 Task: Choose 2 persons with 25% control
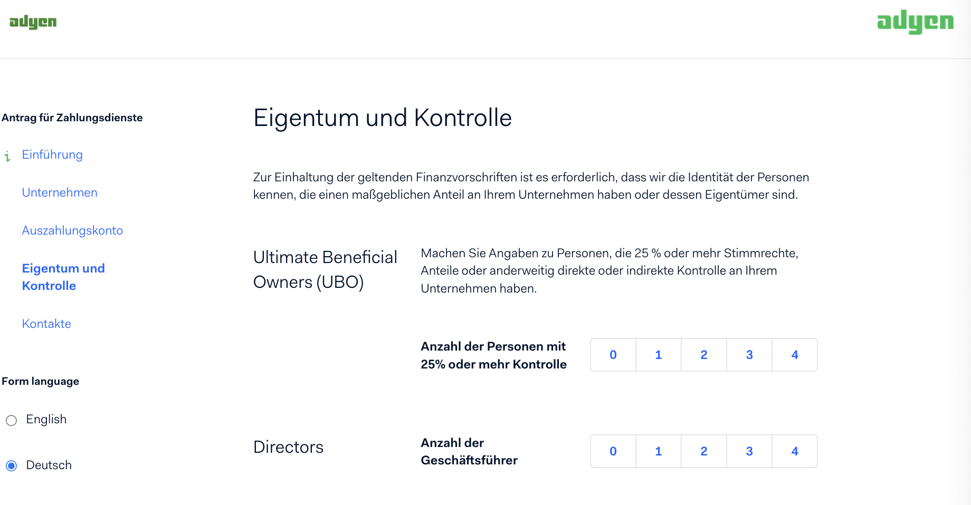704,355
